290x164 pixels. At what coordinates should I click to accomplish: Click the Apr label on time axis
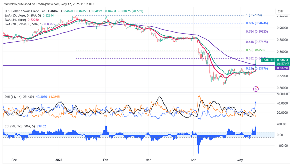(x=193, y=160)
